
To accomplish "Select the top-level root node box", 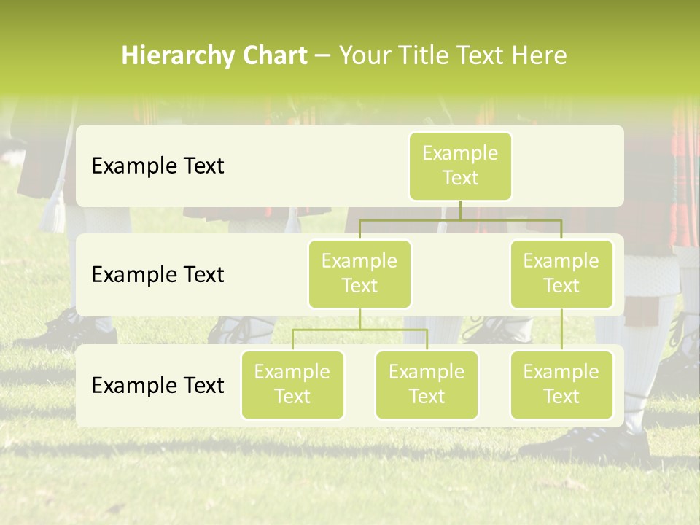I will pyautogui.click(x=460, y=166).
